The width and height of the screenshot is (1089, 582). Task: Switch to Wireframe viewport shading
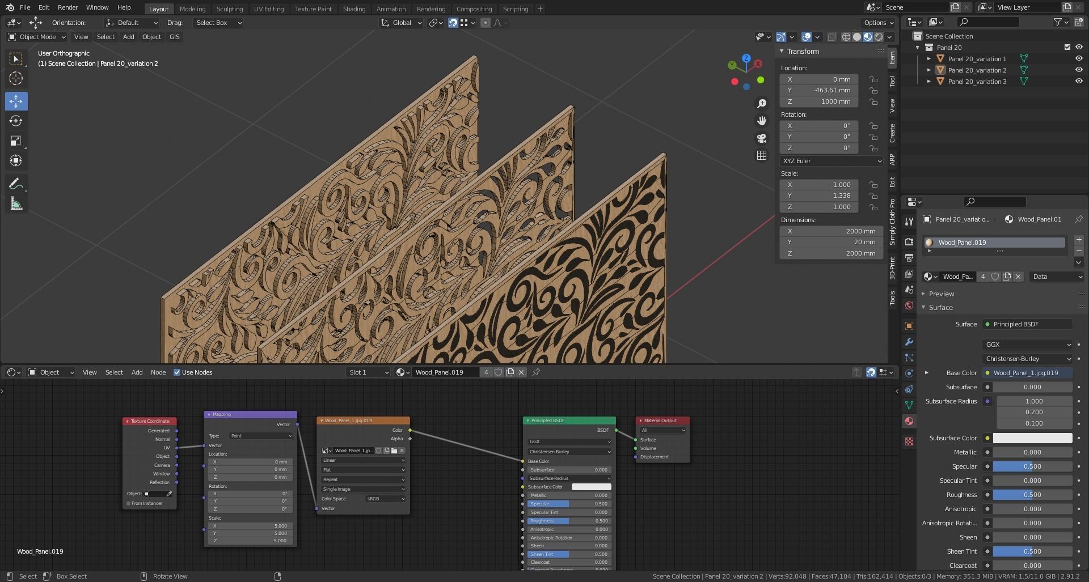click(846, 37)
